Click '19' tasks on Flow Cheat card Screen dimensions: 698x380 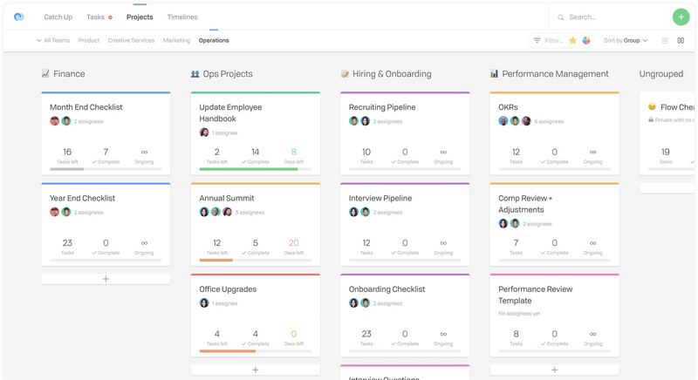coord(666,152)
